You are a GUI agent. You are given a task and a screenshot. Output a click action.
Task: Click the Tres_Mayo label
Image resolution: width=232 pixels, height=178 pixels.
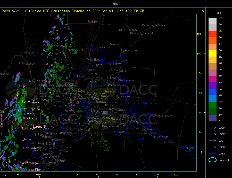click(93, 60)
